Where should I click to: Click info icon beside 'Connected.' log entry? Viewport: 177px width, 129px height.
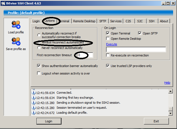(x=33, y=93)
